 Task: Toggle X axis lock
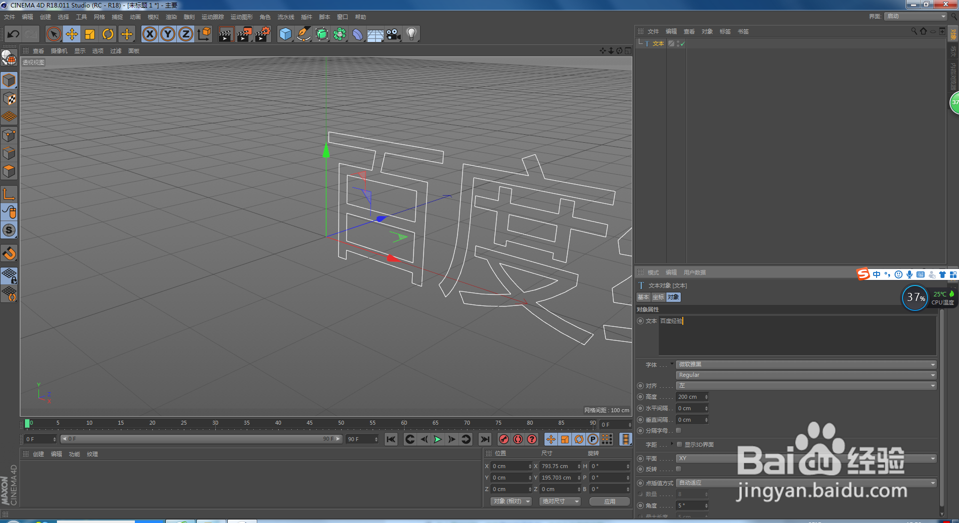pos(150,34)
